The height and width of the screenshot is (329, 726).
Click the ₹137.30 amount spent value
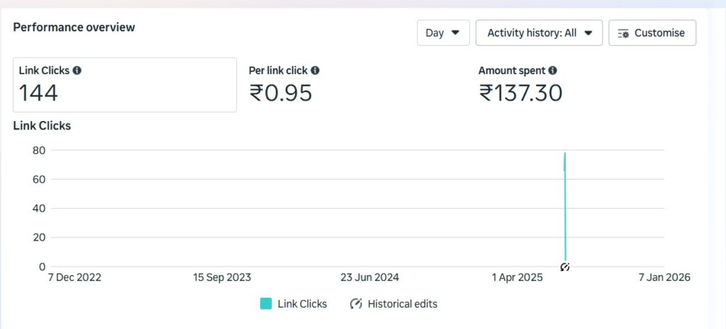tap(521, 93)
